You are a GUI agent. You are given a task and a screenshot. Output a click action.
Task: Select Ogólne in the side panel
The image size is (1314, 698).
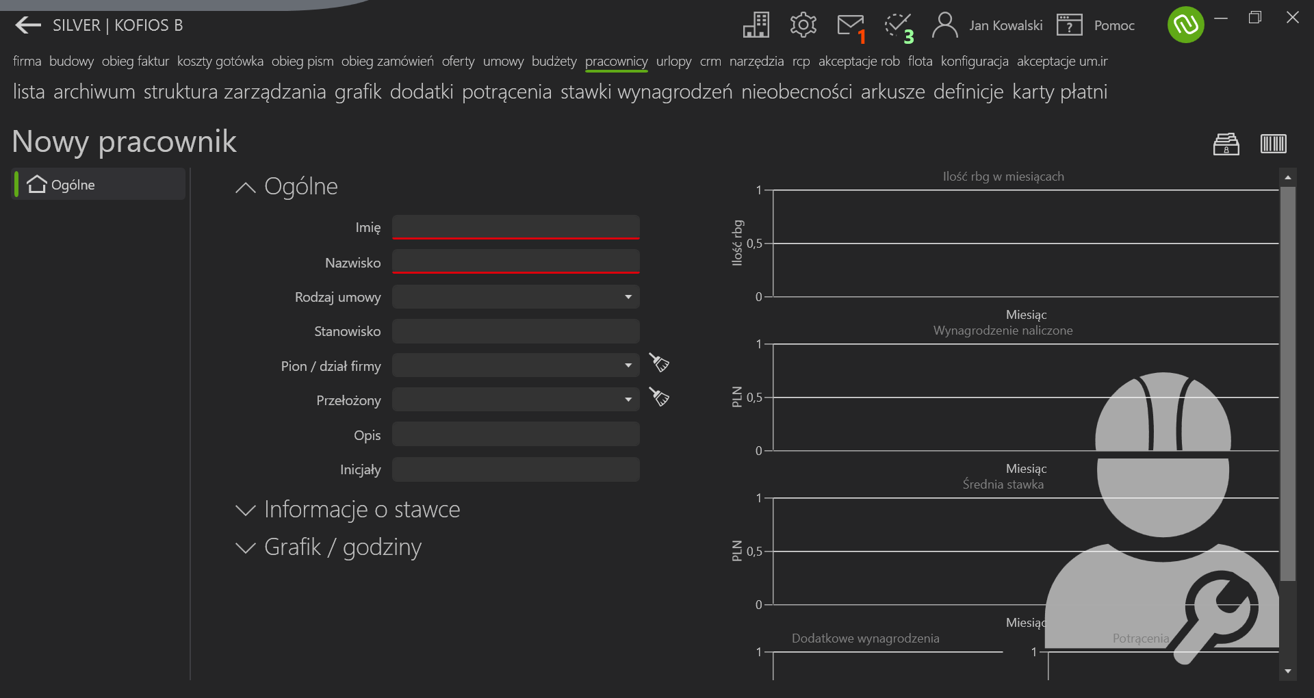click(x=100, y=185)
